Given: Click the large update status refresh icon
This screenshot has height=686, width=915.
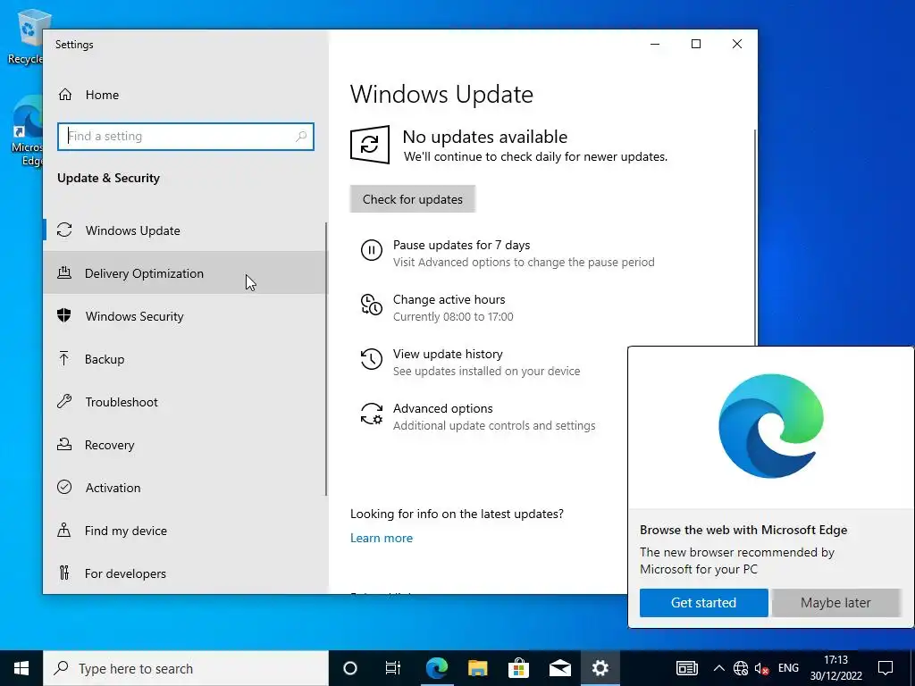Looking at the screenshot, I should [370, 145].
